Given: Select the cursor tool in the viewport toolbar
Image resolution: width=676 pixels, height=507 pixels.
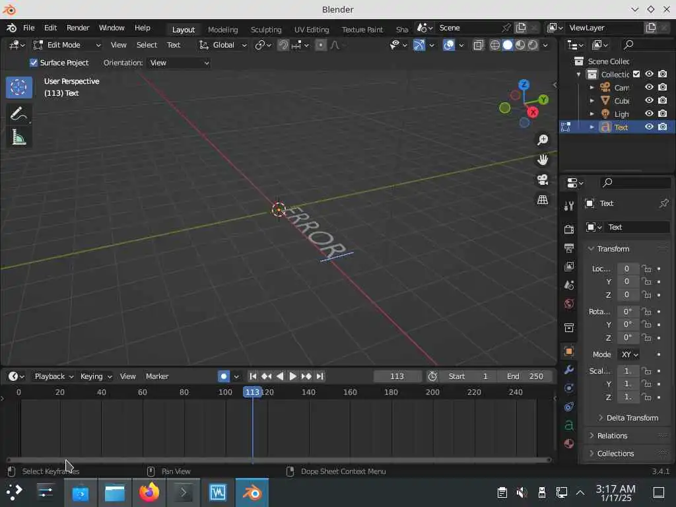Looking at the screenshot, I should 18,87.
